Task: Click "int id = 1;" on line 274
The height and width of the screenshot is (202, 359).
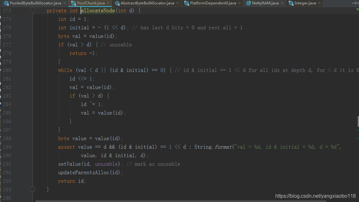Action: point(74,19)
